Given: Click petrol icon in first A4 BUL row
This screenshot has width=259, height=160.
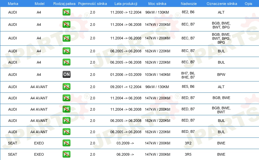Looking at the screenshot, I should point(66,51).
